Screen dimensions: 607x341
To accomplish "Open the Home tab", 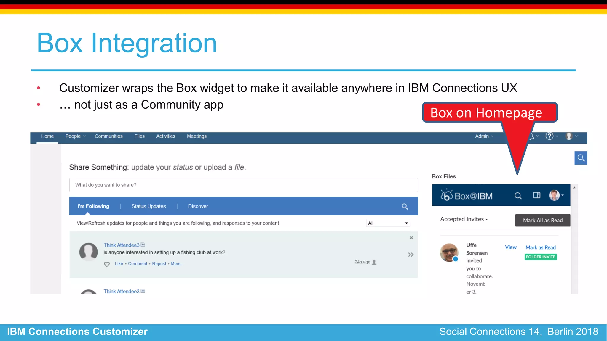I will pos(47,136).
